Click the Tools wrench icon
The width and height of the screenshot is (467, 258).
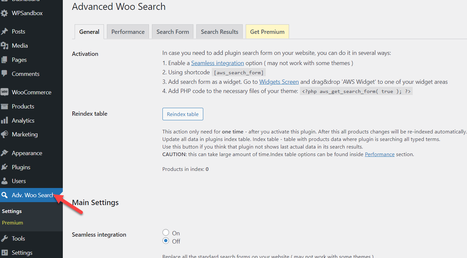(4, 239)
